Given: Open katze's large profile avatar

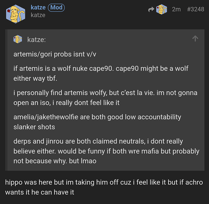Looking at the screenshot, I should click(x=16, y=14).
